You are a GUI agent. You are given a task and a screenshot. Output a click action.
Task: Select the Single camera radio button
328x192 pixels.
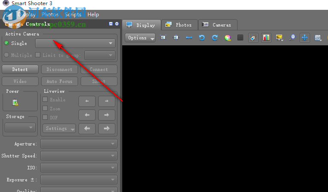(x=6, y=43)
